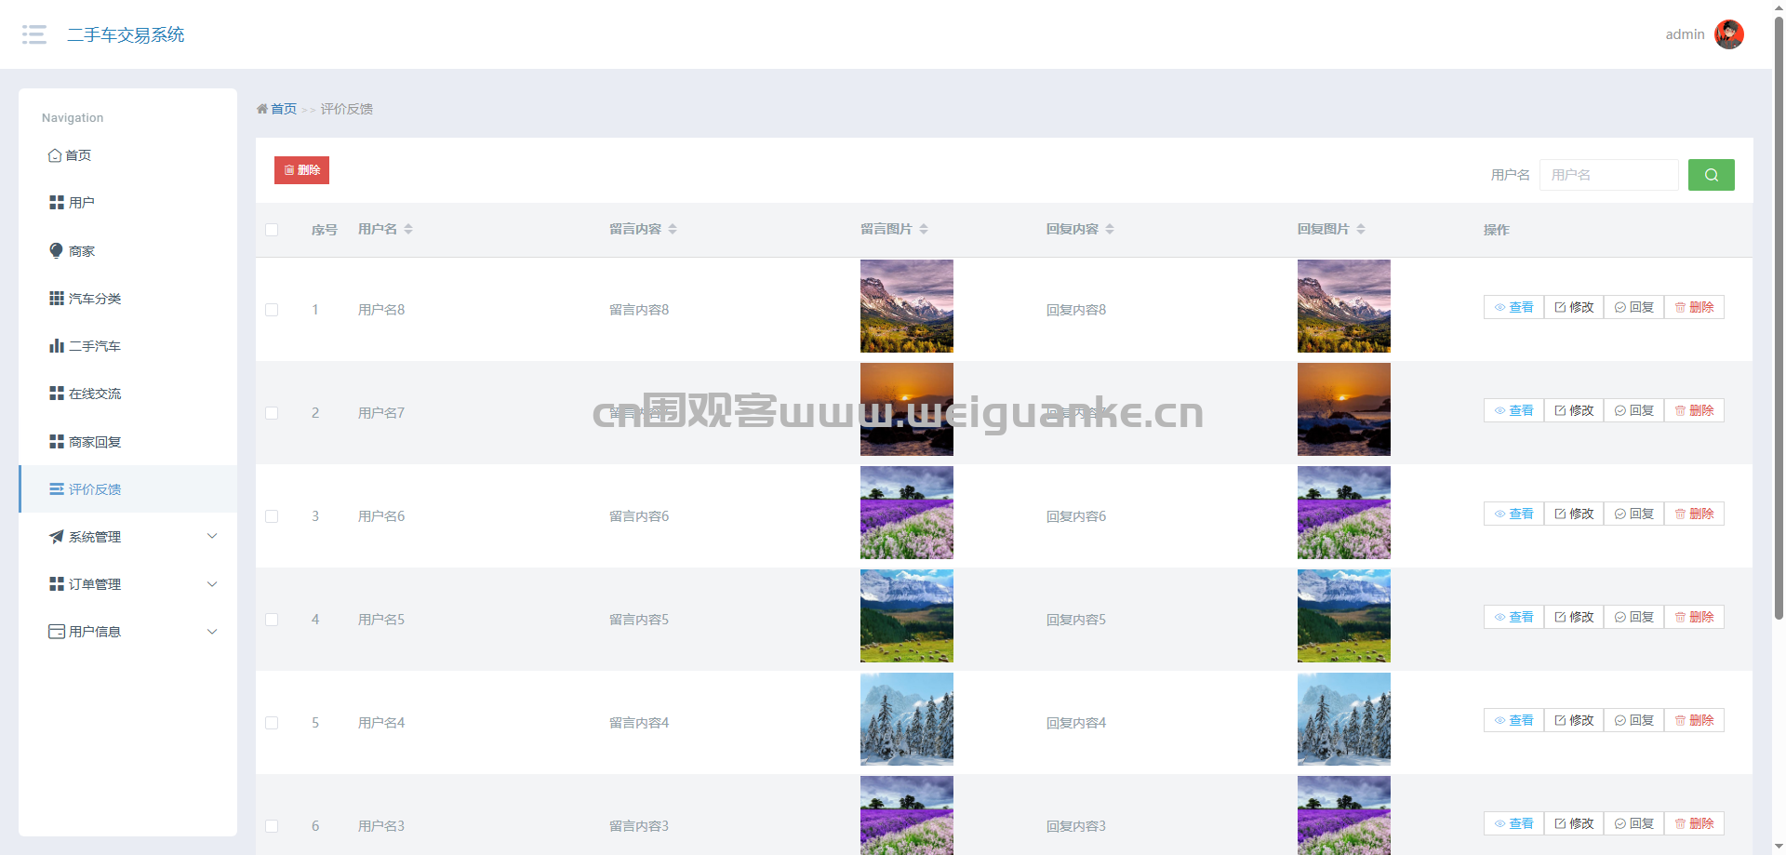
Task: Sort by 留言图片 column arrows
Action: coord(924,229)
